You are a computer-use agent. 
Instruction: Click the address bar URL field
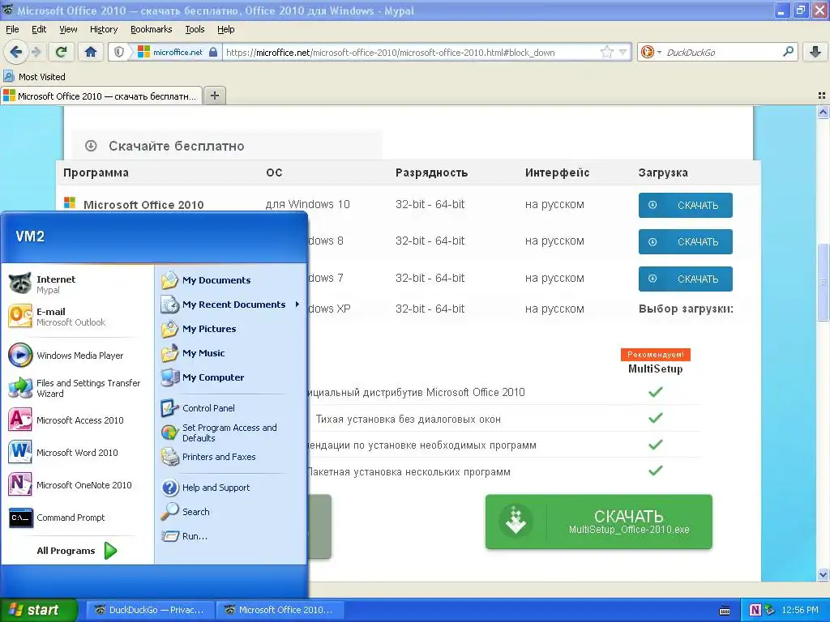click(411, 52)
